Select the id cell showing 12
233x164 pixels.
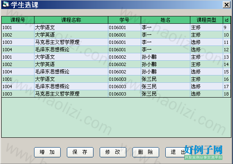(x=227, y=50)
